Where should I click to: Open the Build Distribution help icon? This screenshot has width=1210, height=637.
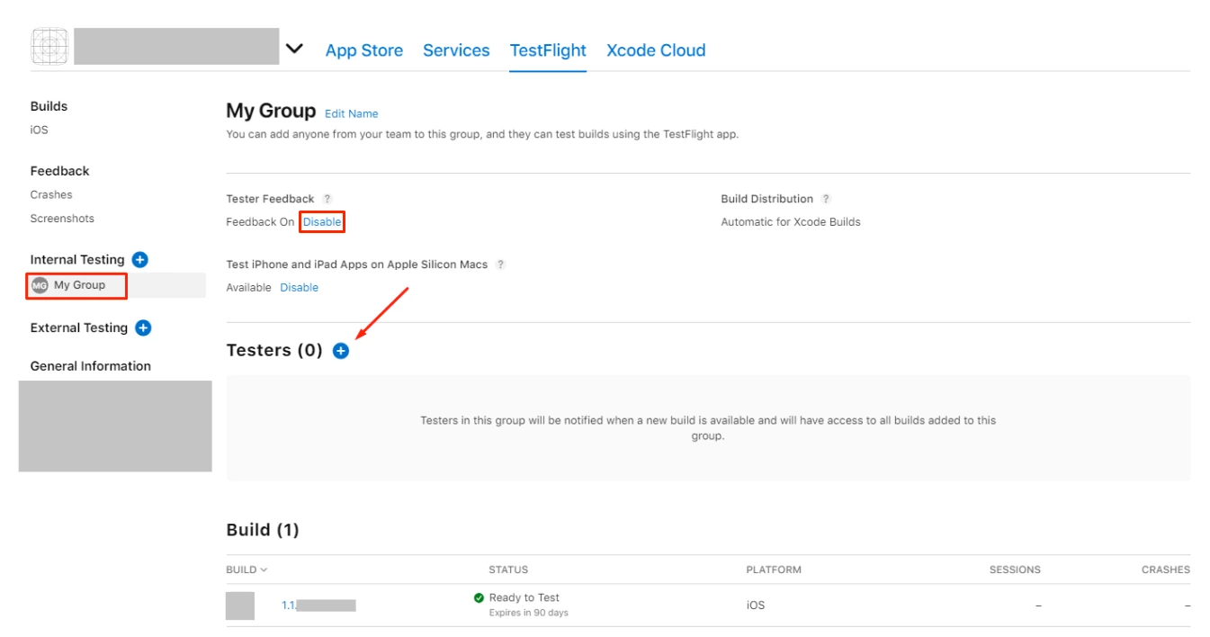tap(826, 199)
